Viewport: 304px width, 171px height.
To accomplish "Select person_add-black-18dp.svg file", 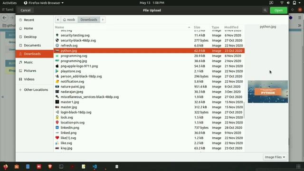I will coord(149,76).
